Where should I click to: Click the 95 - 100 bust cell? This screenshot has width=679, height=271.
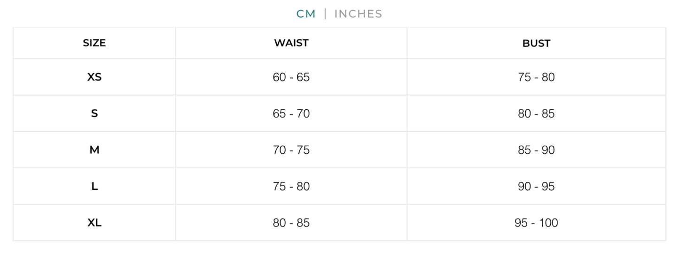point(536,222)
